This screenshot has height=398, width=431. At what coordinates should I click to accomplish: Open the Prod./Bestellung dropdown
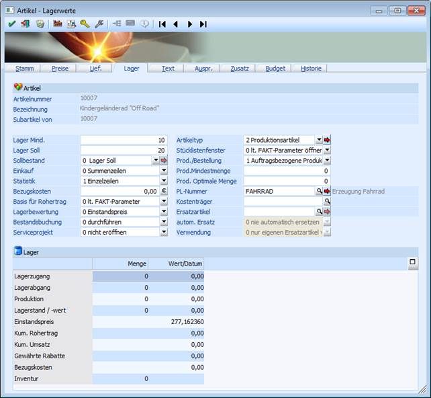(327, 161)
